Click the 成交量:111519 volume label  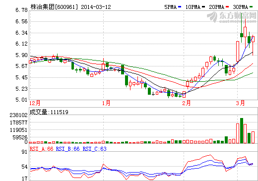[x=49, y=112]
